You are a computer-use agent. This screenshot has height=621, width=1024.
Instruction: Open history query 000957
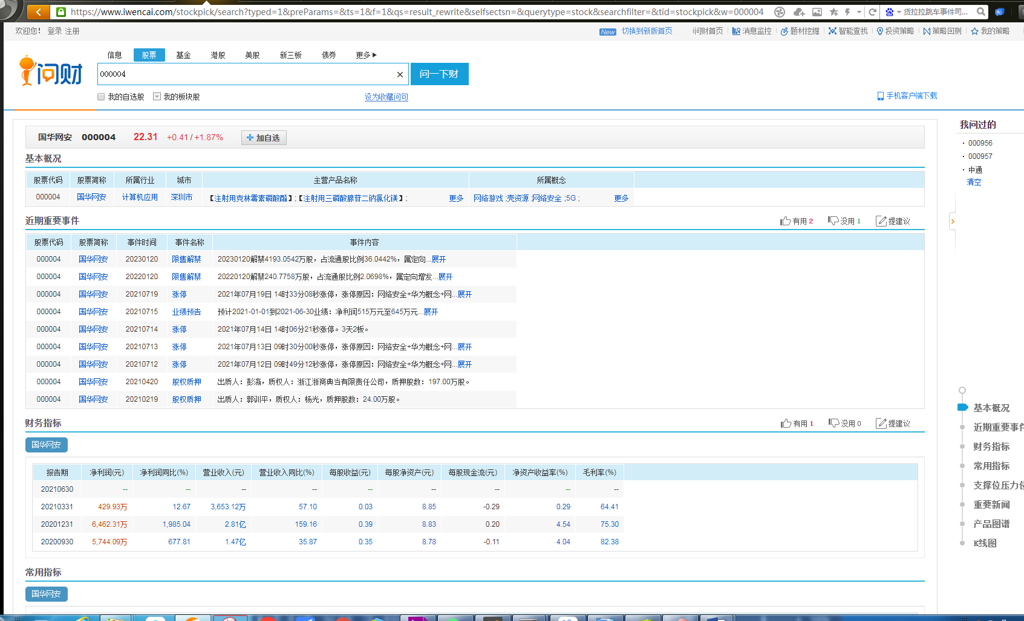[980, 156]
